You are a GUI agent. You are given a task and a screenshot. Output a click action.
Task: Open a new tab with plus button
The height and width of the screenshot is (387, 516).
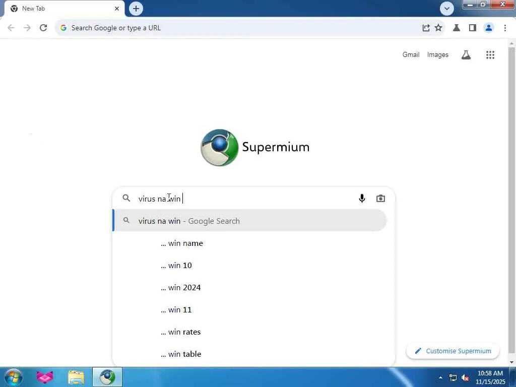point(136,9)
